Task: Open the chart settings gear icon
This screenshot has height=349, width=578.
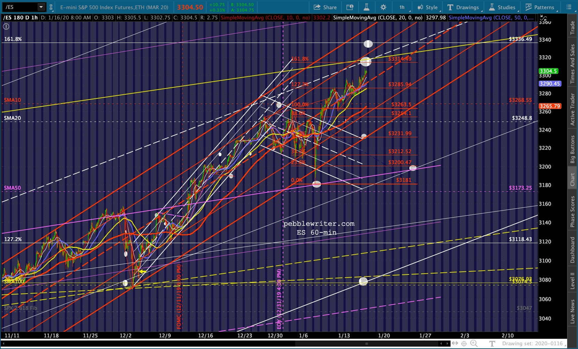Action: [383, 7]
